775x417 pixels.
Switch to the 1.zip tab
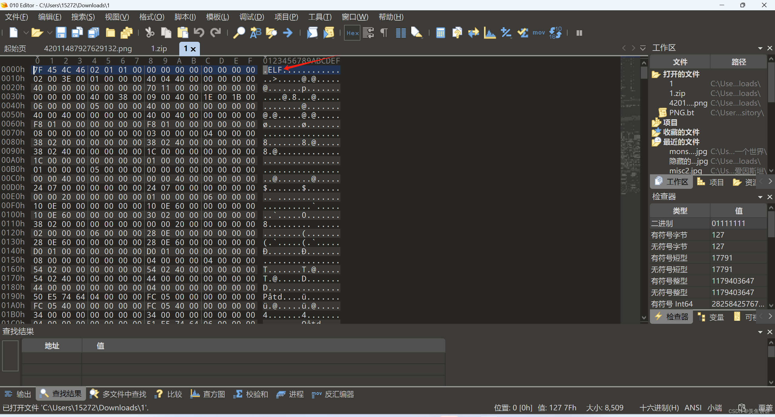[159, 48]
